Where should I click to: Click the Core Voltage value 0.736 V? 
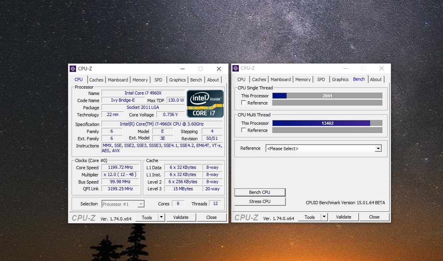pyautogui.click(x=170, y=114)
